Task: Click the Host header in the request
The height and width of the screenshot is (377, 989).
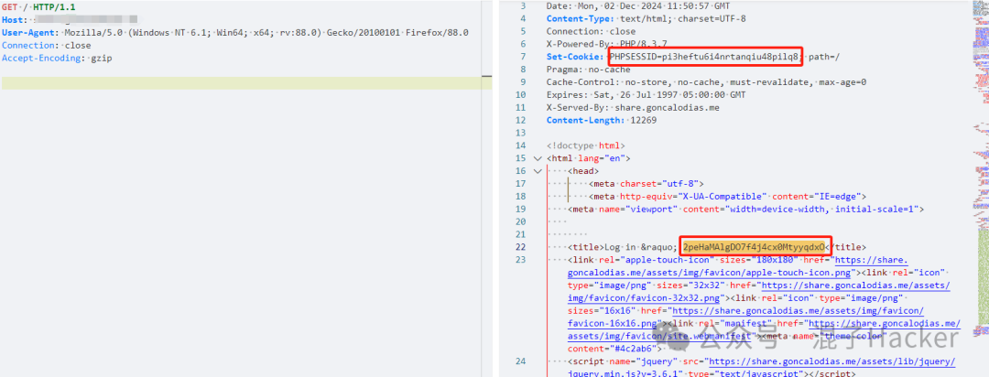Action: click(70, 20)
